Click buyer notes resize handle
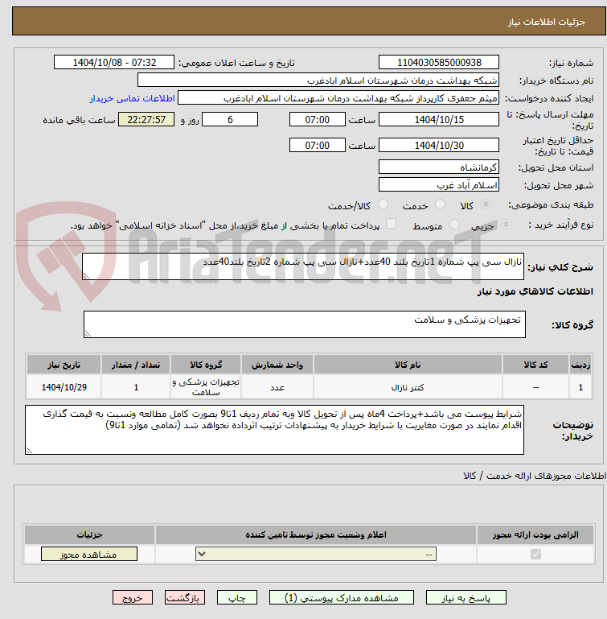The image size is (607, 619). 29,451
